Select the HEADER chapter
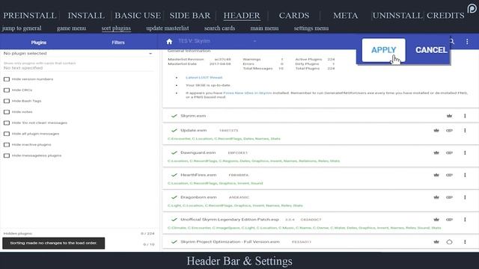 click(242, 15)
